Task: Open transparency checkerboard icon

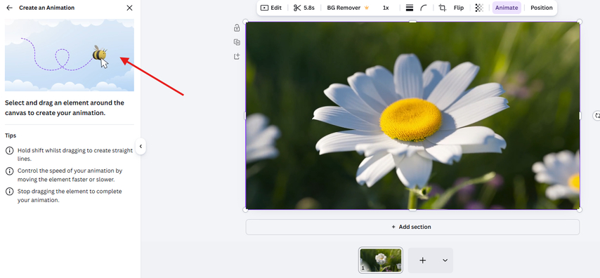Action: (x=479, y=8)
